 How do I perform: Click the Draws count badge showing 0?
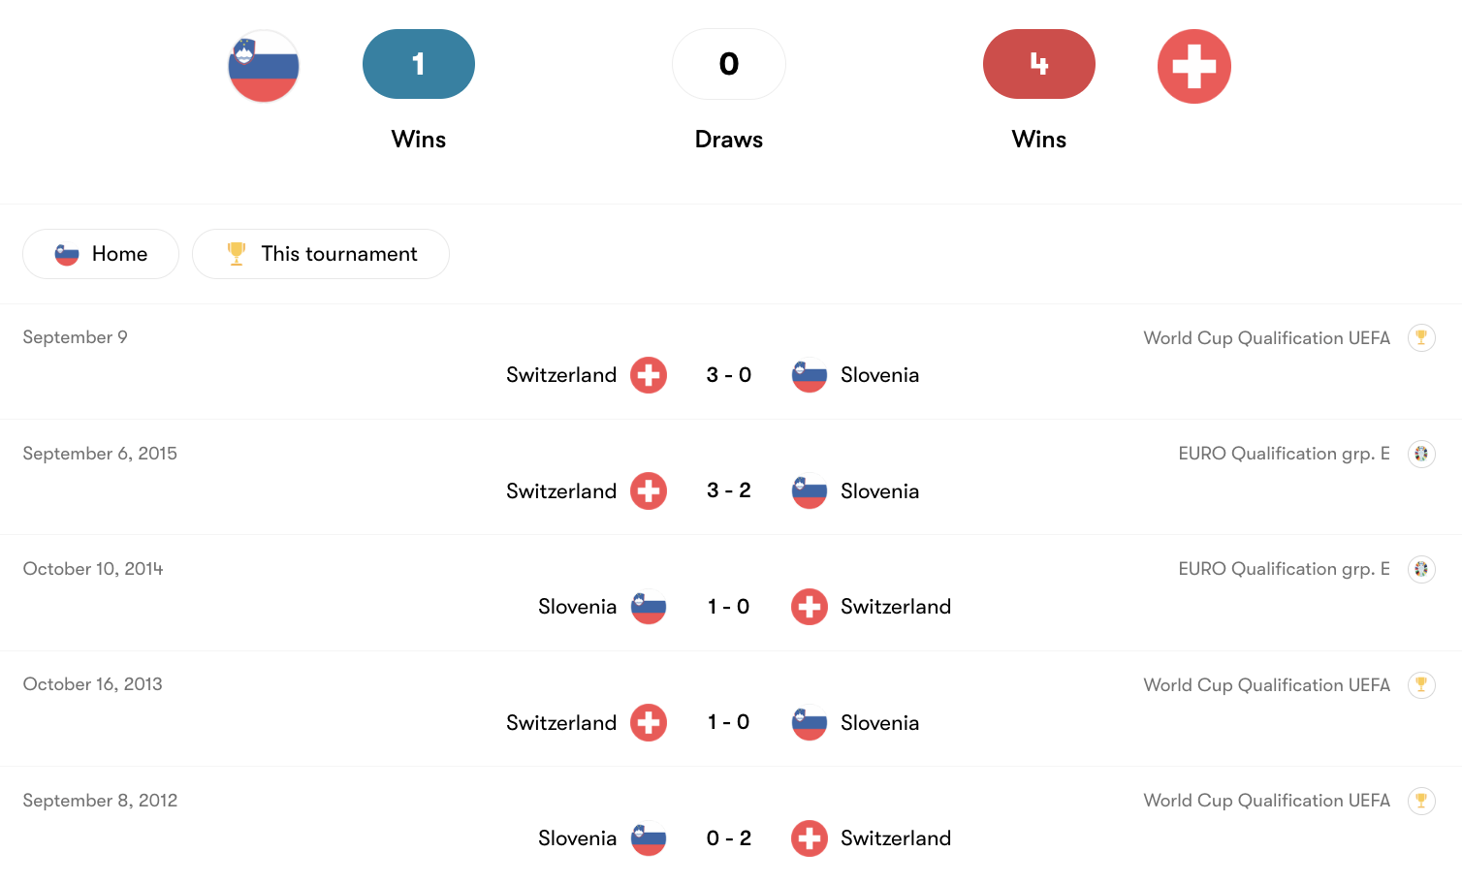click(729, 64)
